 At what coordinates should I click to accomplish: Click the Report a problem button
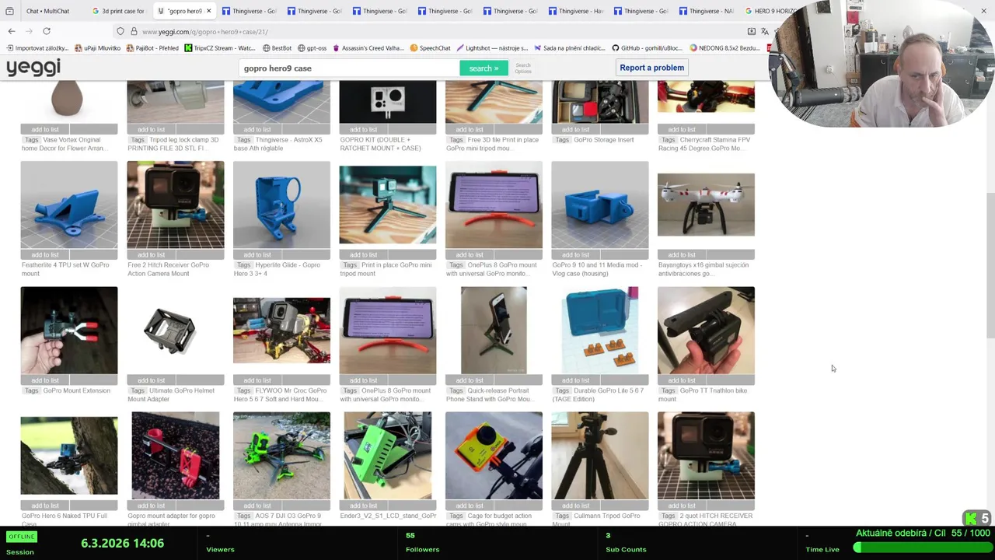tap(652, 68)
